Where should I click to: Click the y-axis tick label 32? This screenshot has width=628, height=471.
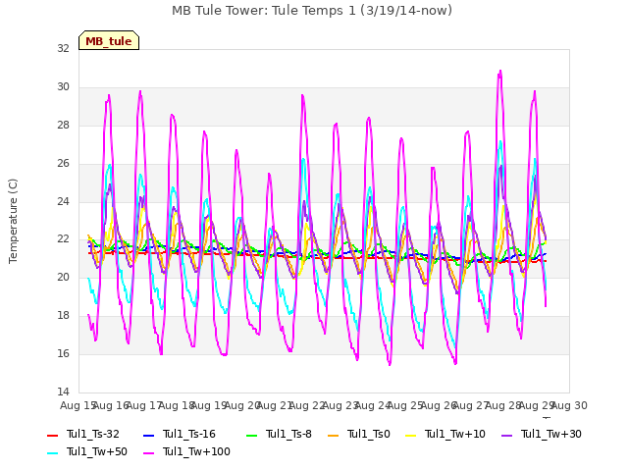tap(63, 48)
